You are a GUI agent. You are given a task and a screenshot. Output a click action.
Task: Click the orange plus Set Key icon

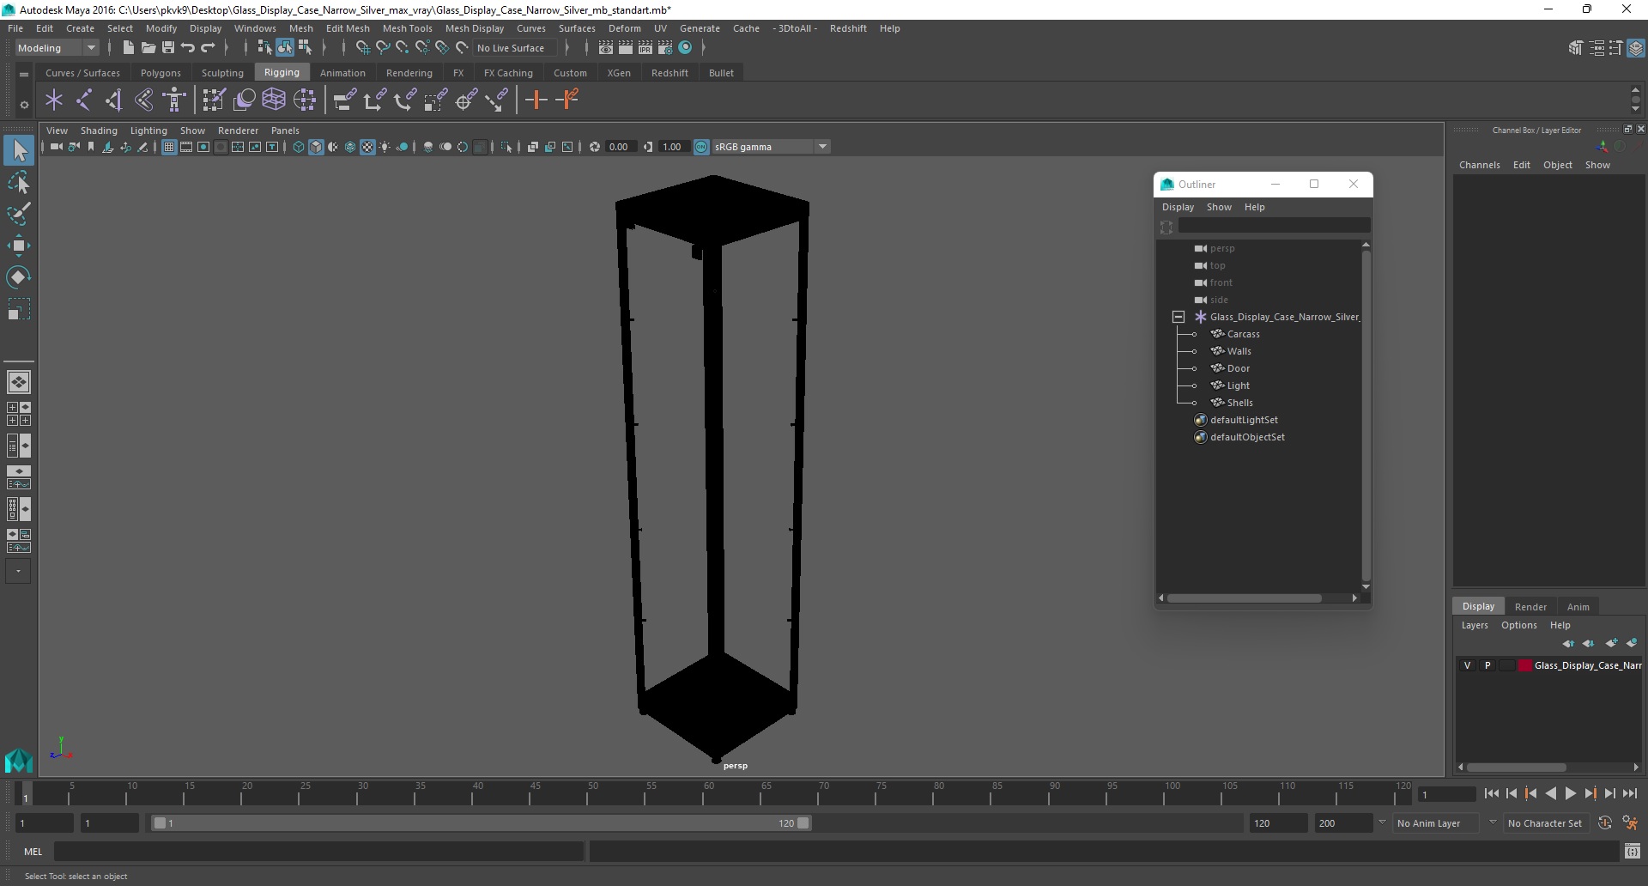pyautogui.click(x=536, y=100)
